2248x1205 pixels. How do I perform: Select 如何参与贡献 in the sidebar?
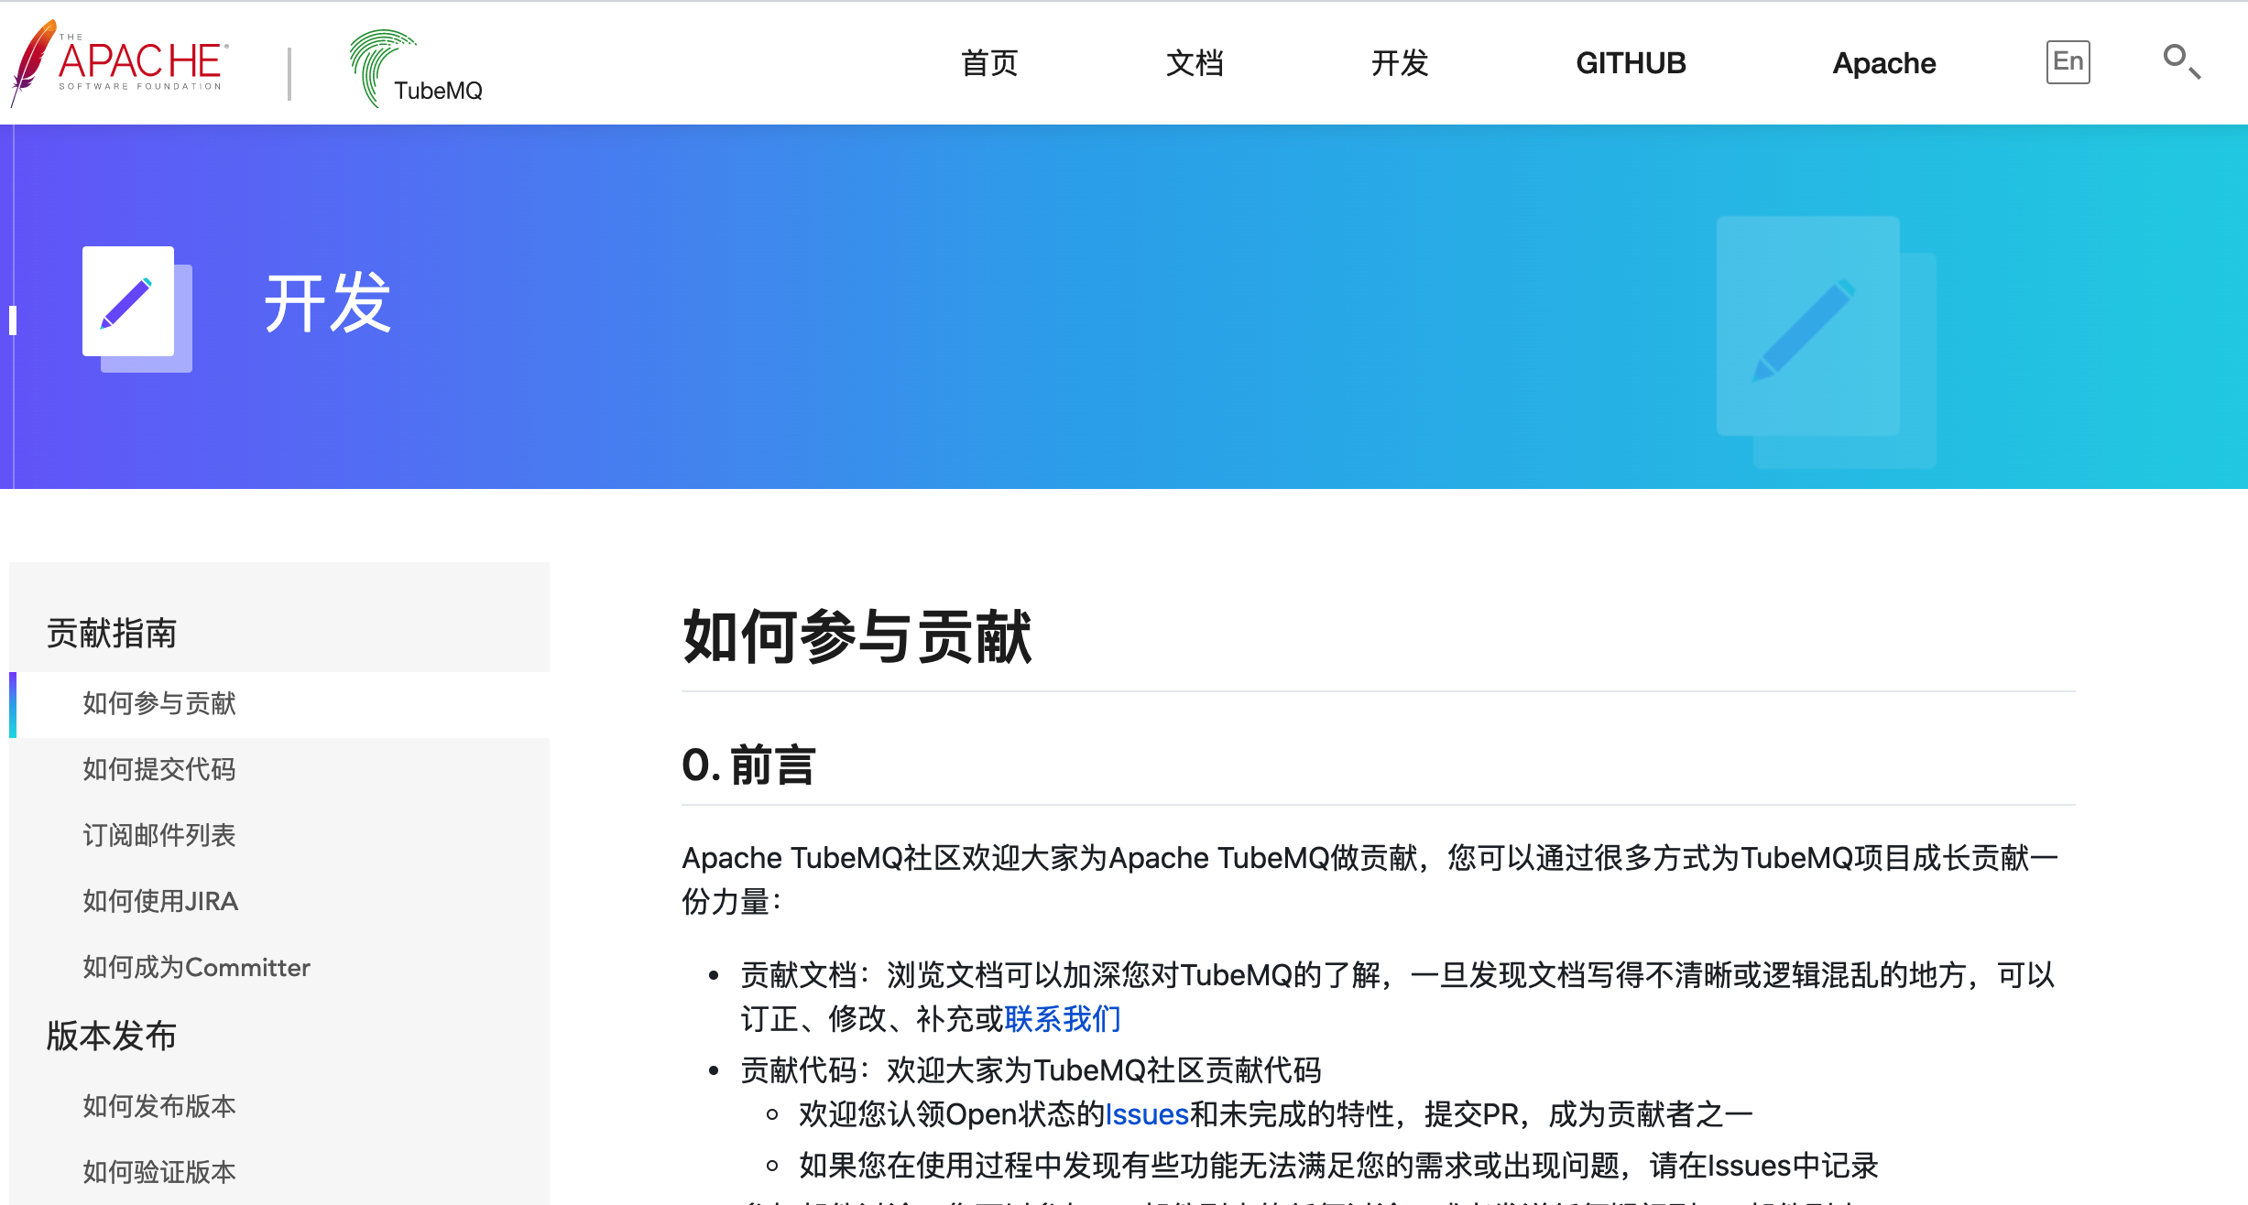coord(159,703)
